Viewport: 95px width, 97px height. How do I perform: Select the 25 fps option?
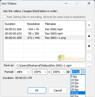[78, 90]
